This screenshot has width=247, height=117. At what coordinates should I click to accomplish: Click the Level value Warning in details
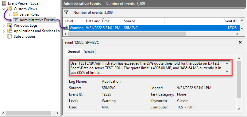click(109, 101)
